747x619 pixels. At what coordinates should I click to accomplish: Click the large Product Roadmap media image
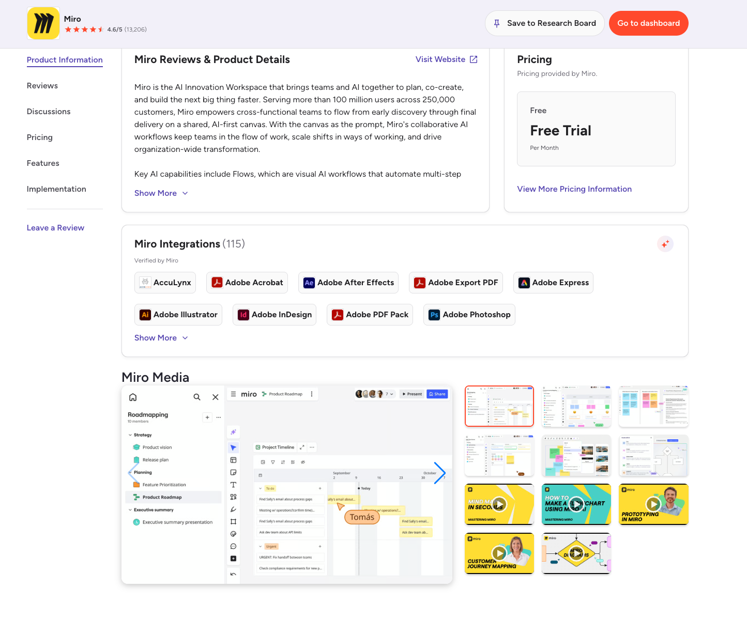tap(287, 485)
